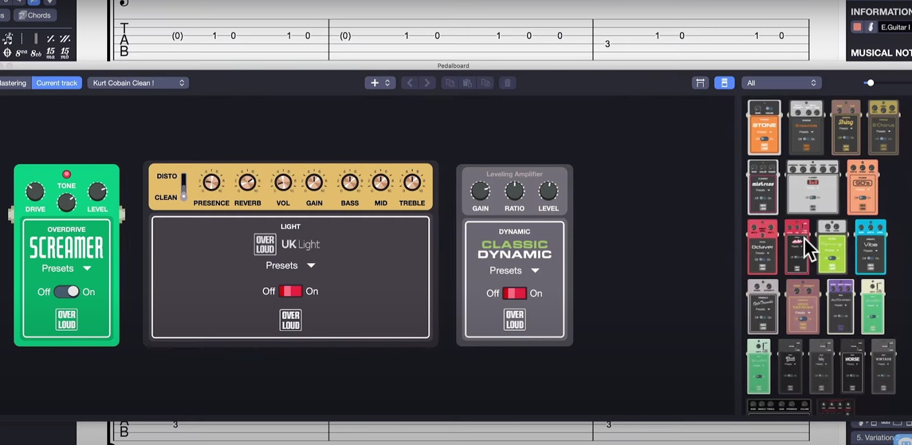The image size is (912, 445).
Task: Select the Opto Tremolo pedal thumbnail
Action: tap(763, 307)
